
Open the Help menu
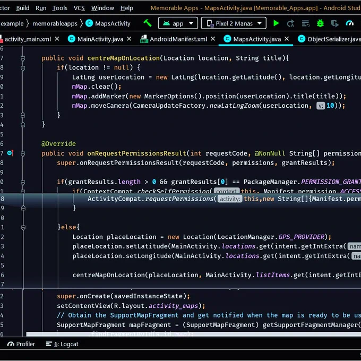127,8
